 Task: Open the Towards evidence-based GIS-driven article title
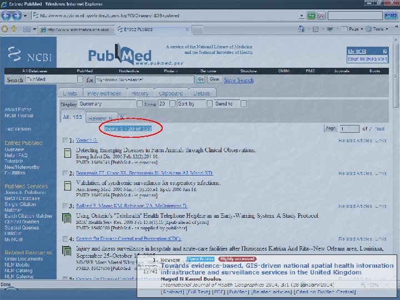[277, 269]
